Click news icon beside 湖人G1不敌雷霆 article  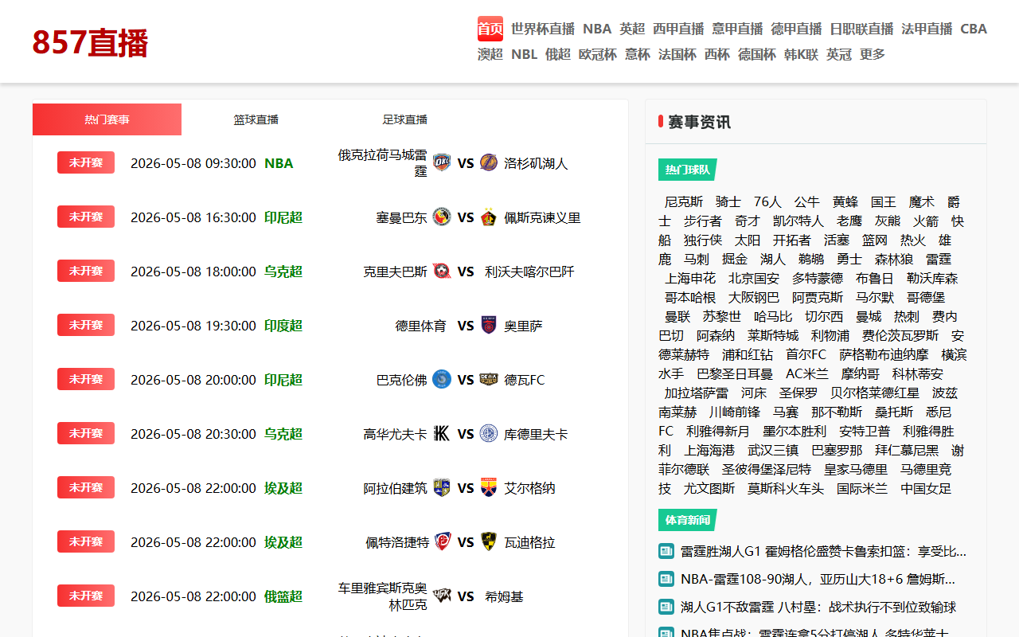pos(666,607)
